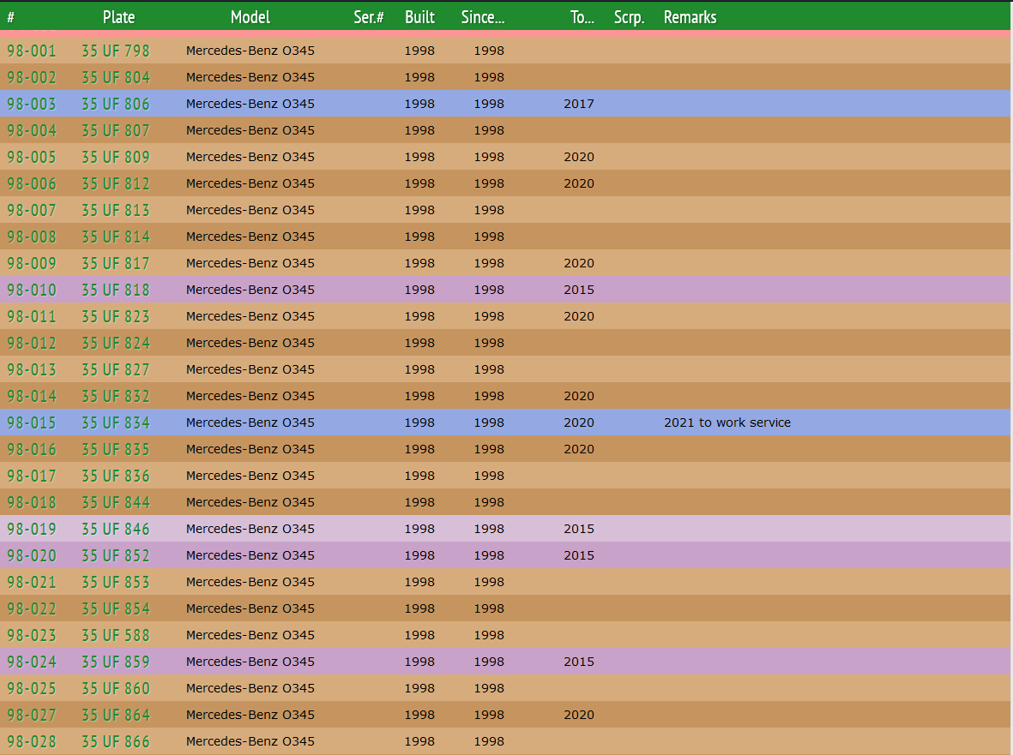Select To year 2020 in 98-005 row
This screenshot has width=1013, height=755.
579,157
